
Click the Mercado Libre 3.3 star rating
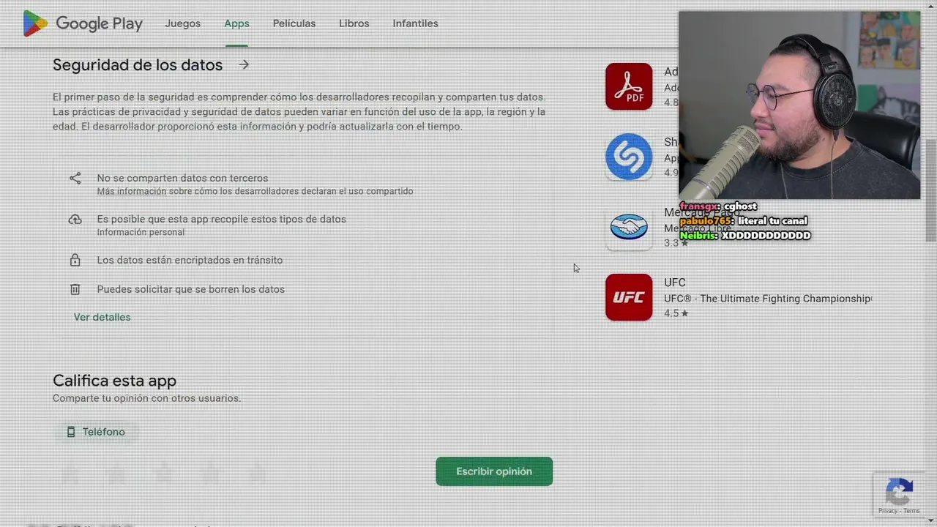(676, 243)
